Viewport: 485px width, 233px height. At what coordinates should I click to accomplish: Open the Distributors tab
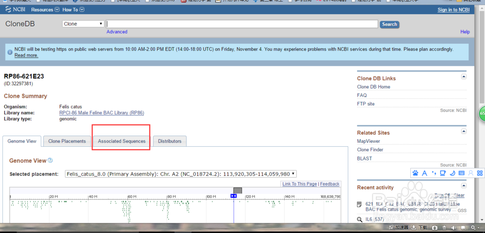(169, 141)
